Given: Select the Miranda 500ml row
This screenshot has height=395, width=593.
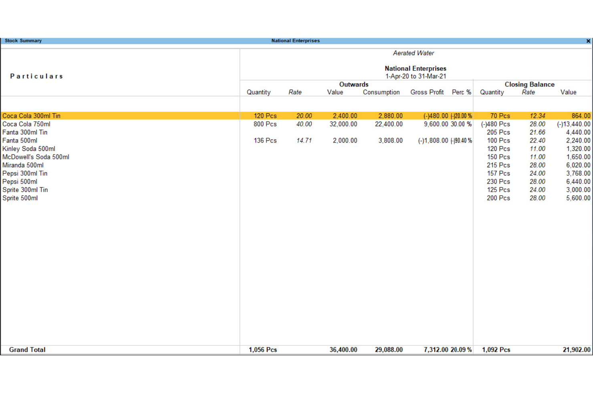Looking at the screenshot, I should coord(22,165).
